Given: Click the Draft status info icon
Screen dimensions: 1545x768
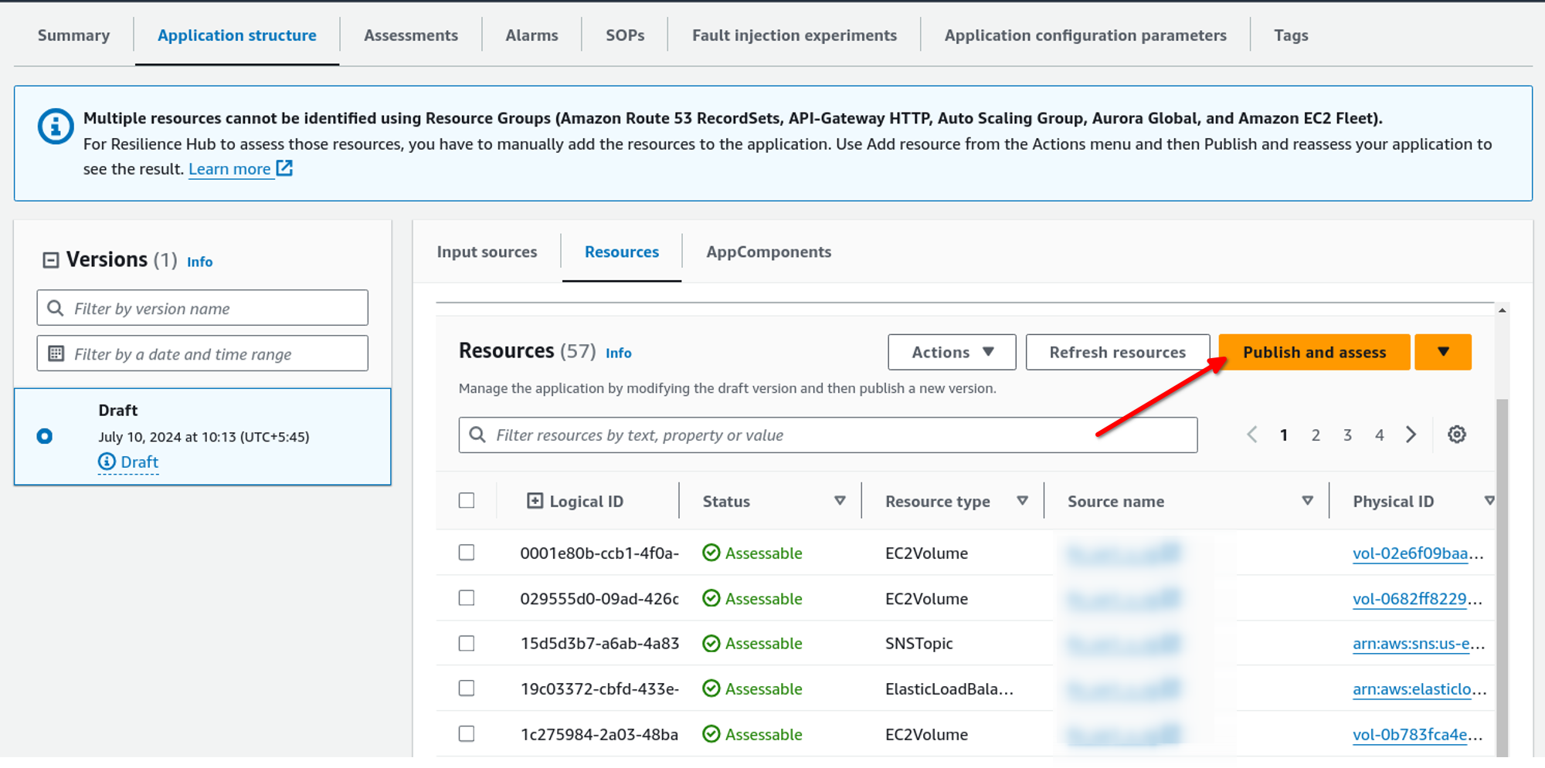Looking at the screenshot, I should pos(107,462).
